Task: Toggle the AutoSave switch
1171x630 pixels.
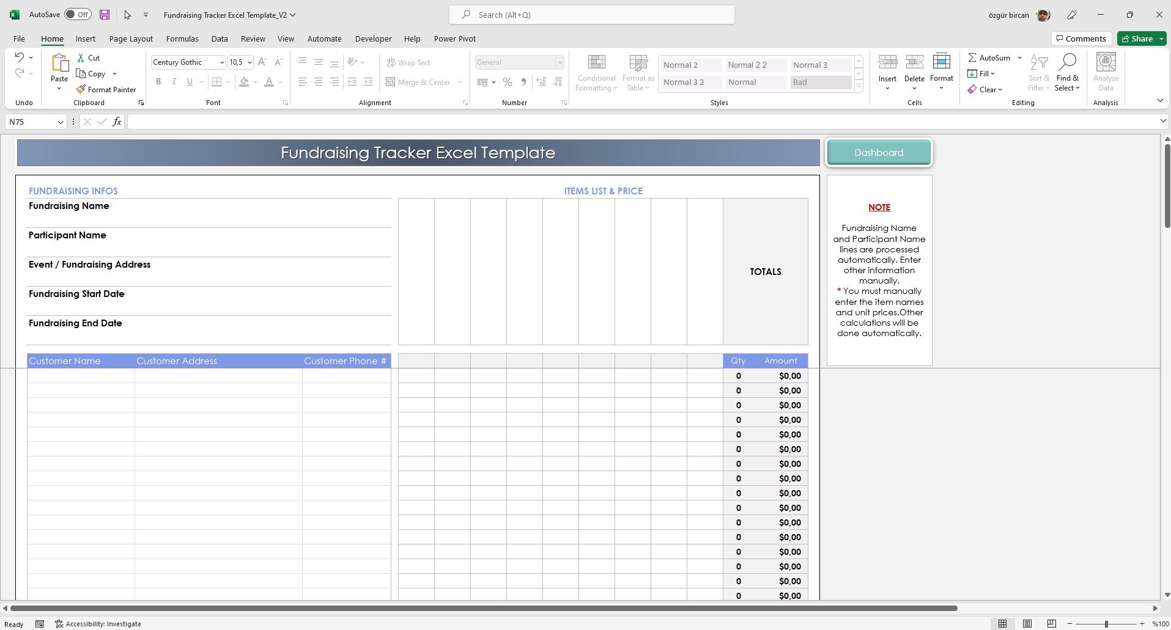Action: 77,13
